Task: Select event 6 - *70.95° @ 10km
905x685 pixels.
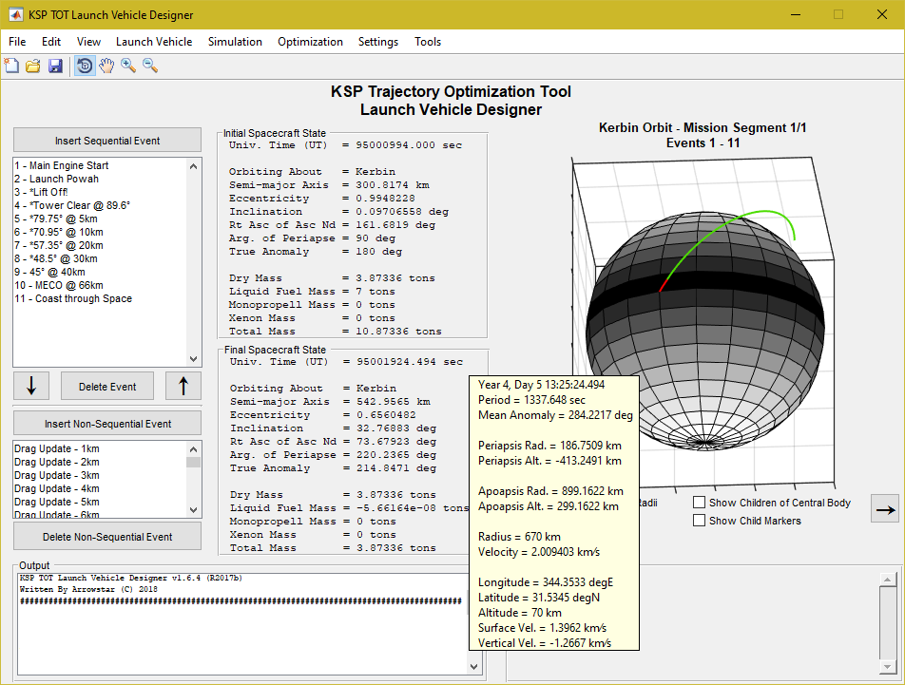Action: [100, 232]
